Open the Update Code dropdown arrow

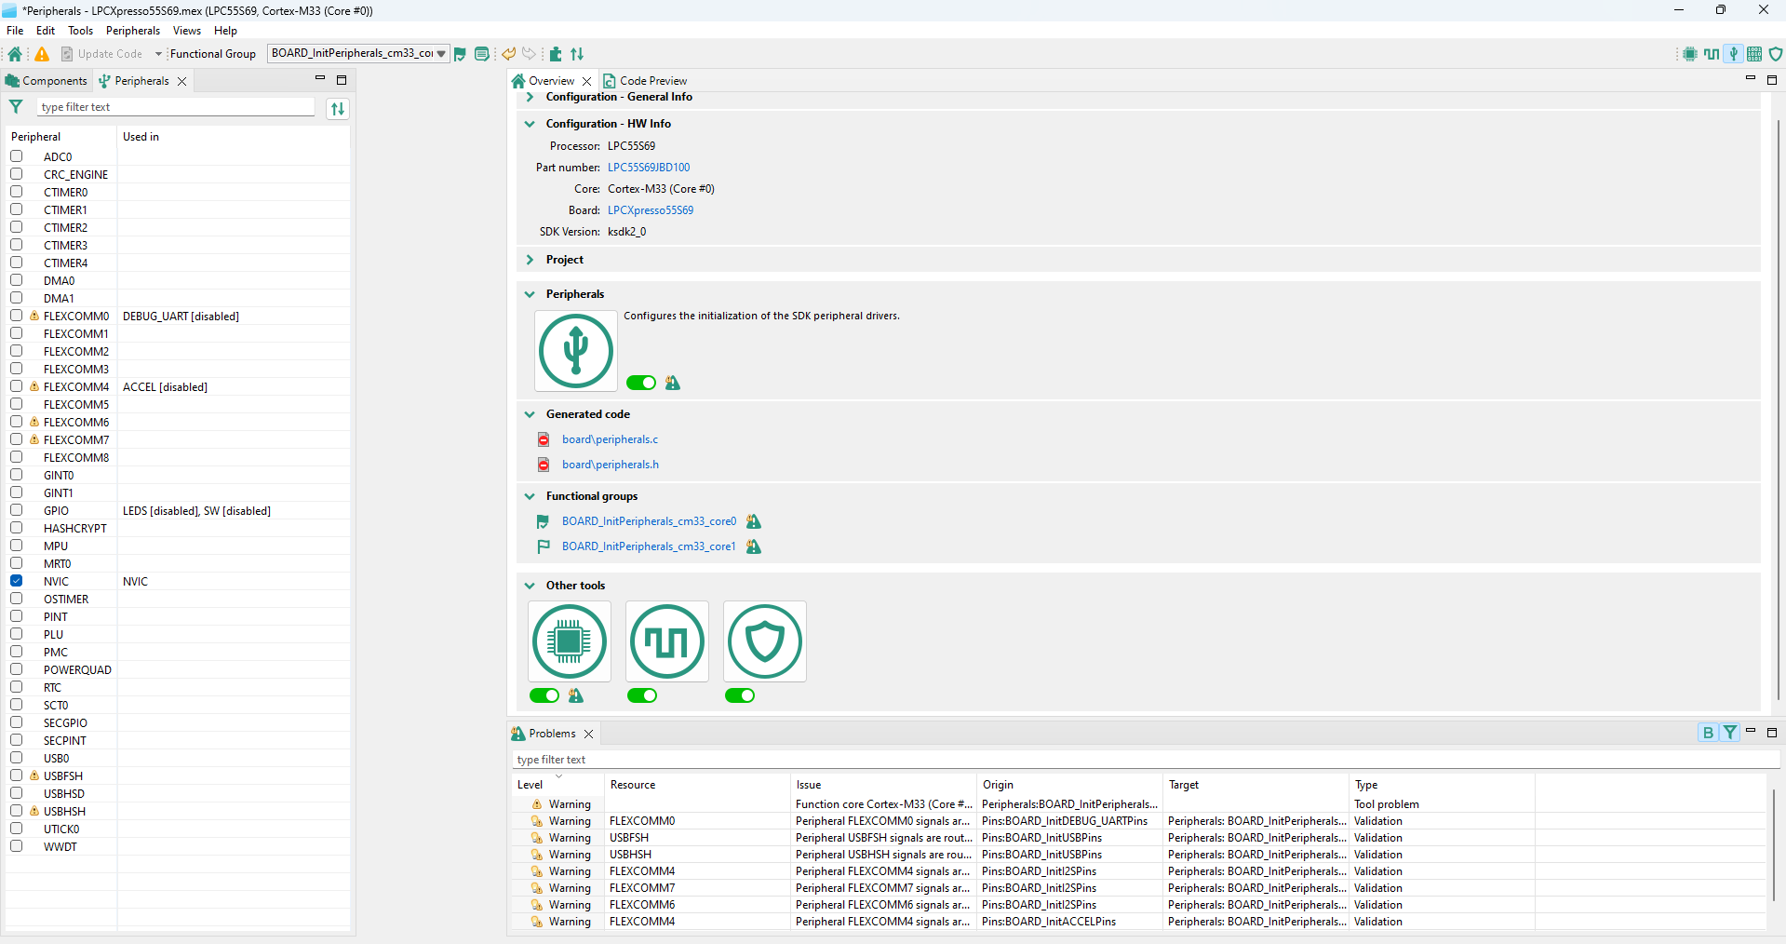coord(158,54)
